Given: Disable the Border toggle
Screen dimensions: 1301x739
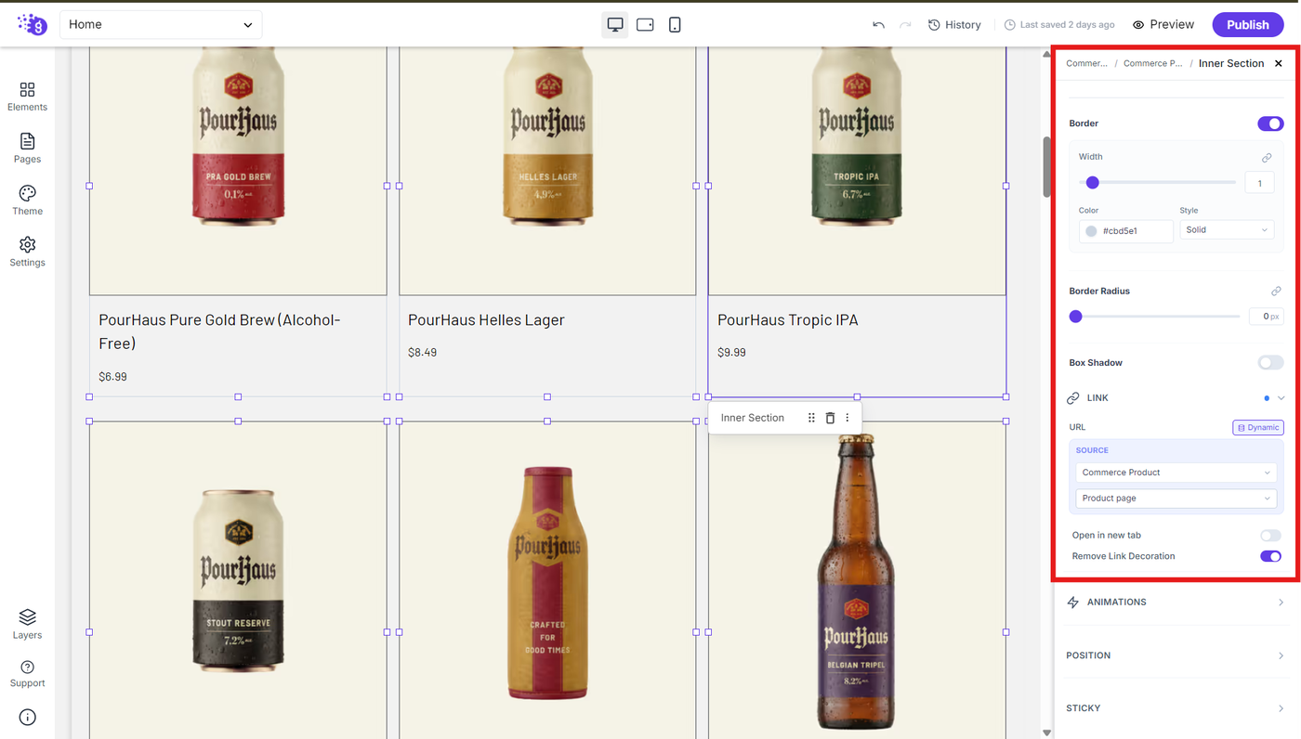Looking at the screenshot, I should pos(1270,123).
